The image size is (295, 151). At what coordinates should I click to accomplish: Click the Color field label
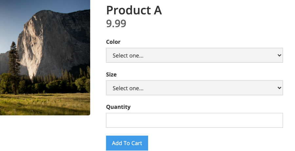click(x=113, y=42)
